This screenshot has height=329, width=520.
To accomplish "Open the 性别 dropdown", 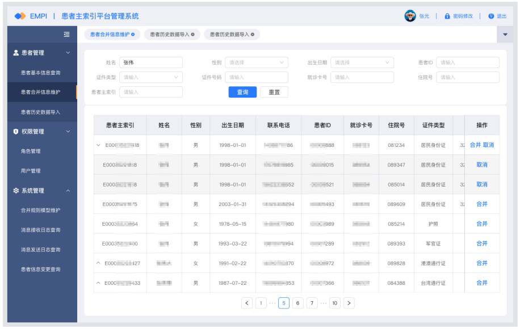I will (x=257, y=62).
